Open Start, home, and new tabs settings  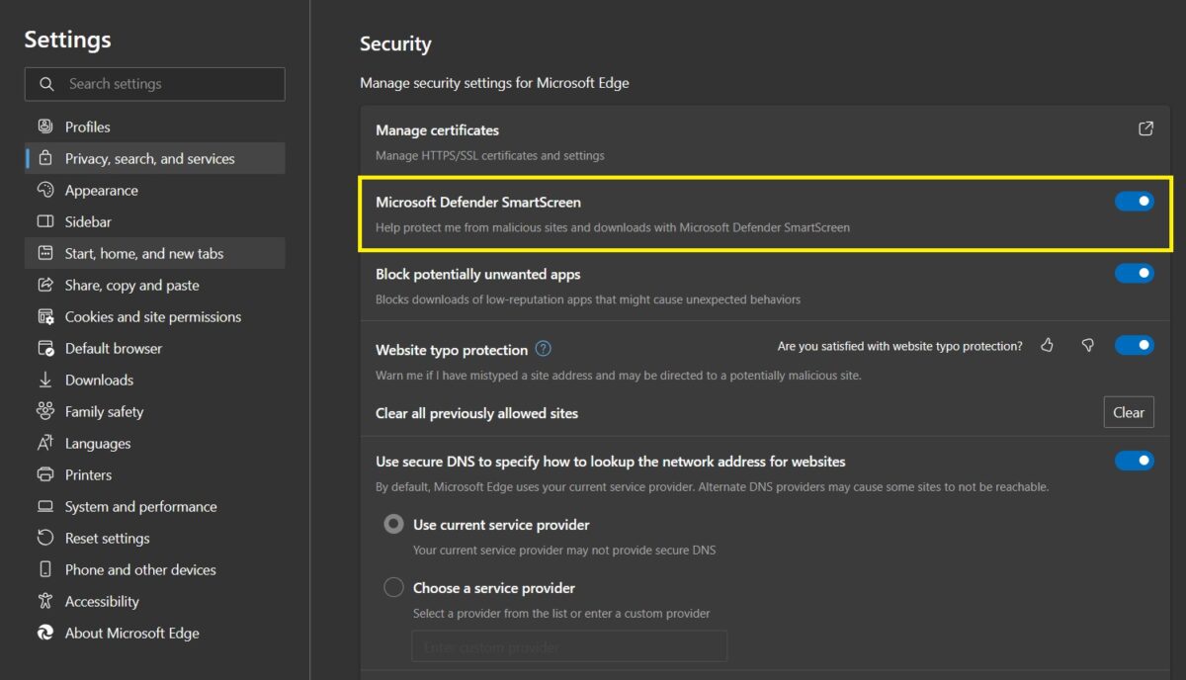[x=155, y=253]
